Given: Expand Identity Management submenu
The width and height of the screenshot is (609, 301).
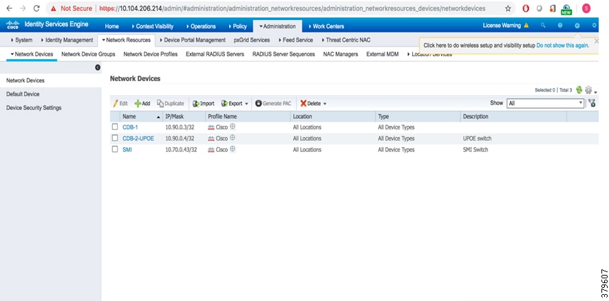Looking at the screenshot, I should [x=67, y=40].
